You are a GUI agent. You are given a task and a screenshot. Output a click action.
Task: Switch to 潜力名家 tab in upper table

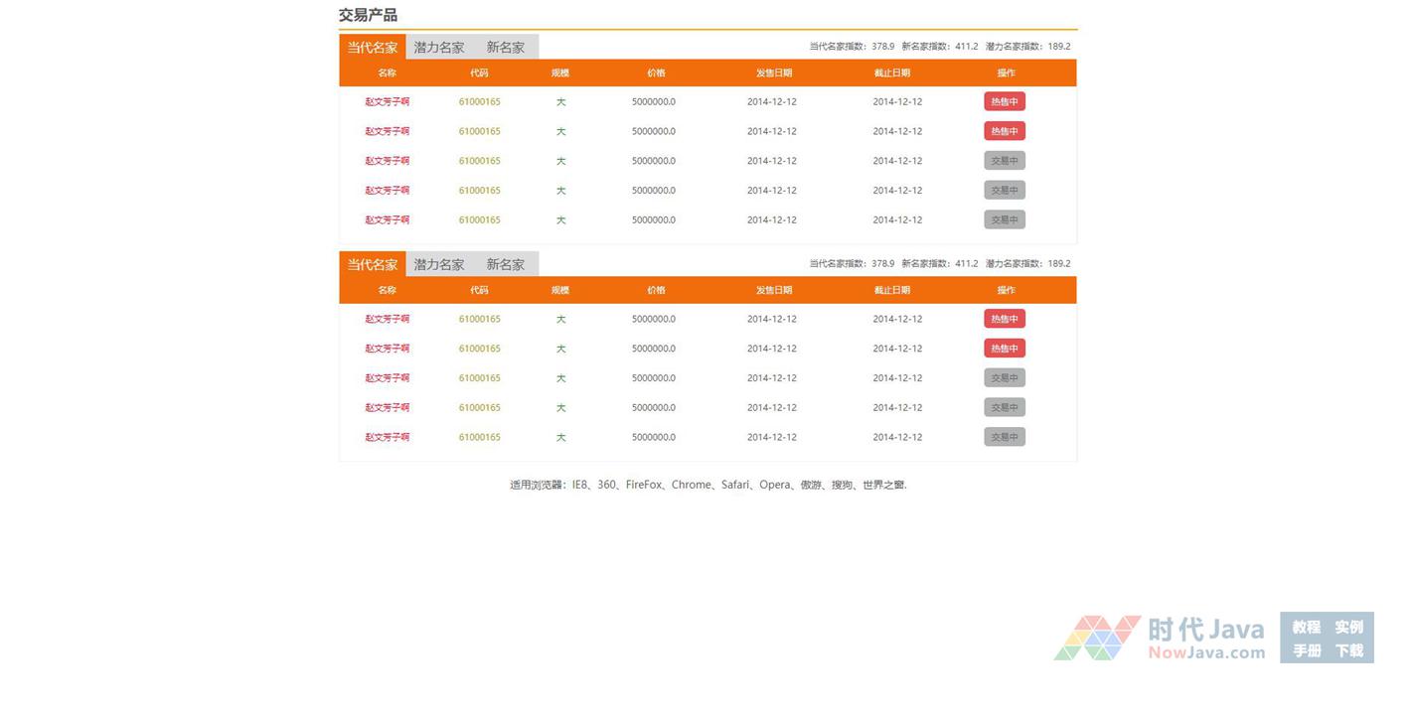pyautogui.click(x=438, y=48)
